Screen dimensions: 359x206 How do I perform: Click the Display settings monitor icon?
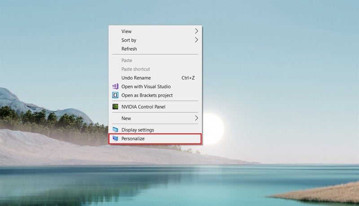pyautogui.click(x=115, y=130)
